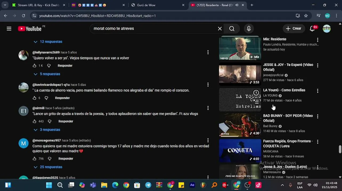Bookmark this page with the star
342x191 pixels.
point(306,16)
